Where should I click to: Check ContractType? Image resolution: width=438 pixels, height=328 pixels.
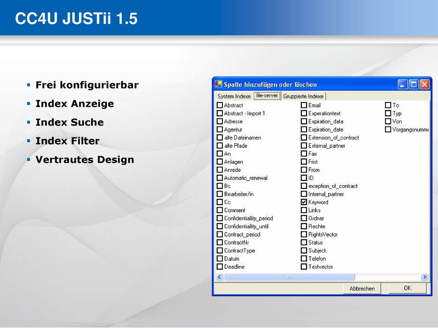tap(220, 250)
